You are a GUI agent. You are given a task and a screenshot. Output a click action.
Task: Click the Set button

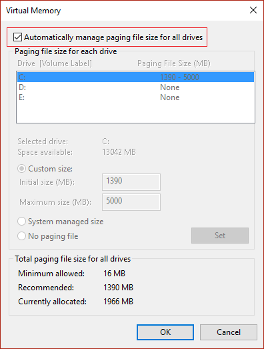(220, 236)
